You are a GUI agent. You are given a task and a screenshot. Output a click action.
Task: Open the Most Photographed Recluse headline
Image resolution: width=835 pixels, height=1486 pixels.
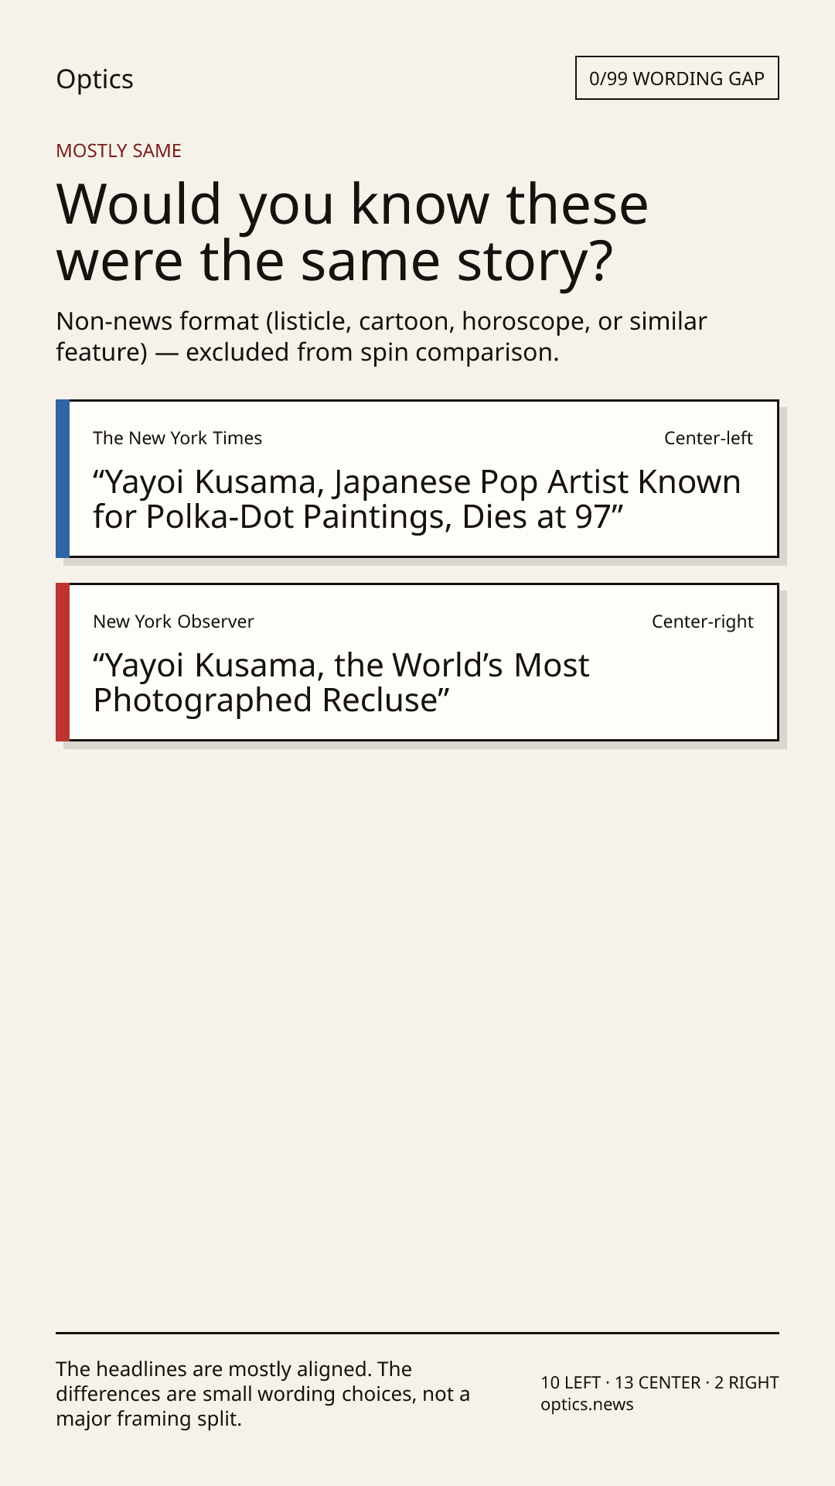point(341,683)
